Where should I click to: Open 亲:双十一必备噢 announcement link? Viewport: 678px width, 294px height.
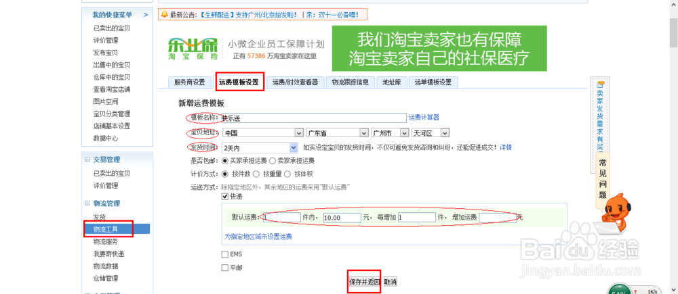pos(332,15)
